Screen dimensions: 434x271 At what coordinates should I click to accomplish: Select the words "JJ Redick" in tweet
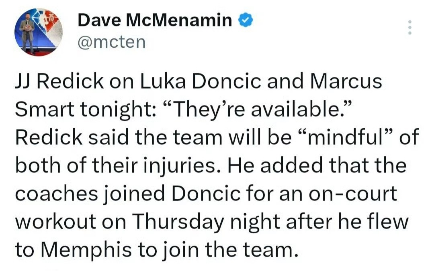pos(59,81)
